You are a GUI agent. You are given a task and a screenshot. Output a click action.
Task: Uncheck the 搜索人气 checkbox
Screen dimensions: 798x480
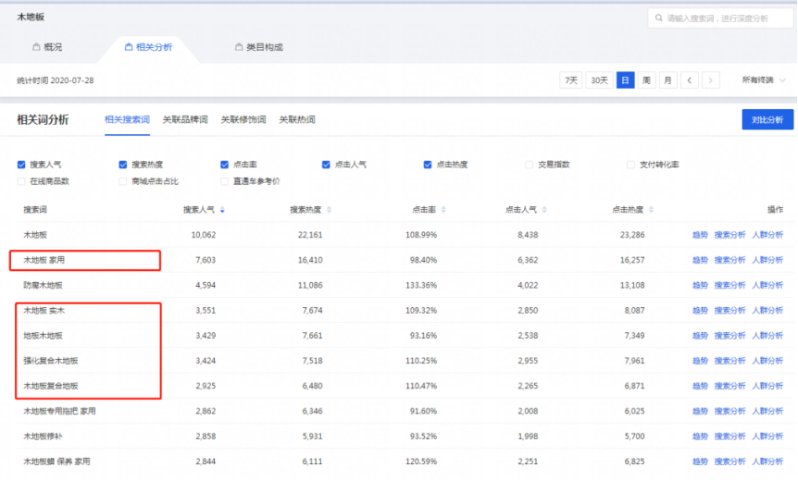[x=21, y=165]
